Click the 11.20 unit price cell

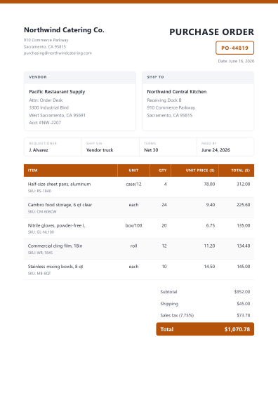(209, 246)
